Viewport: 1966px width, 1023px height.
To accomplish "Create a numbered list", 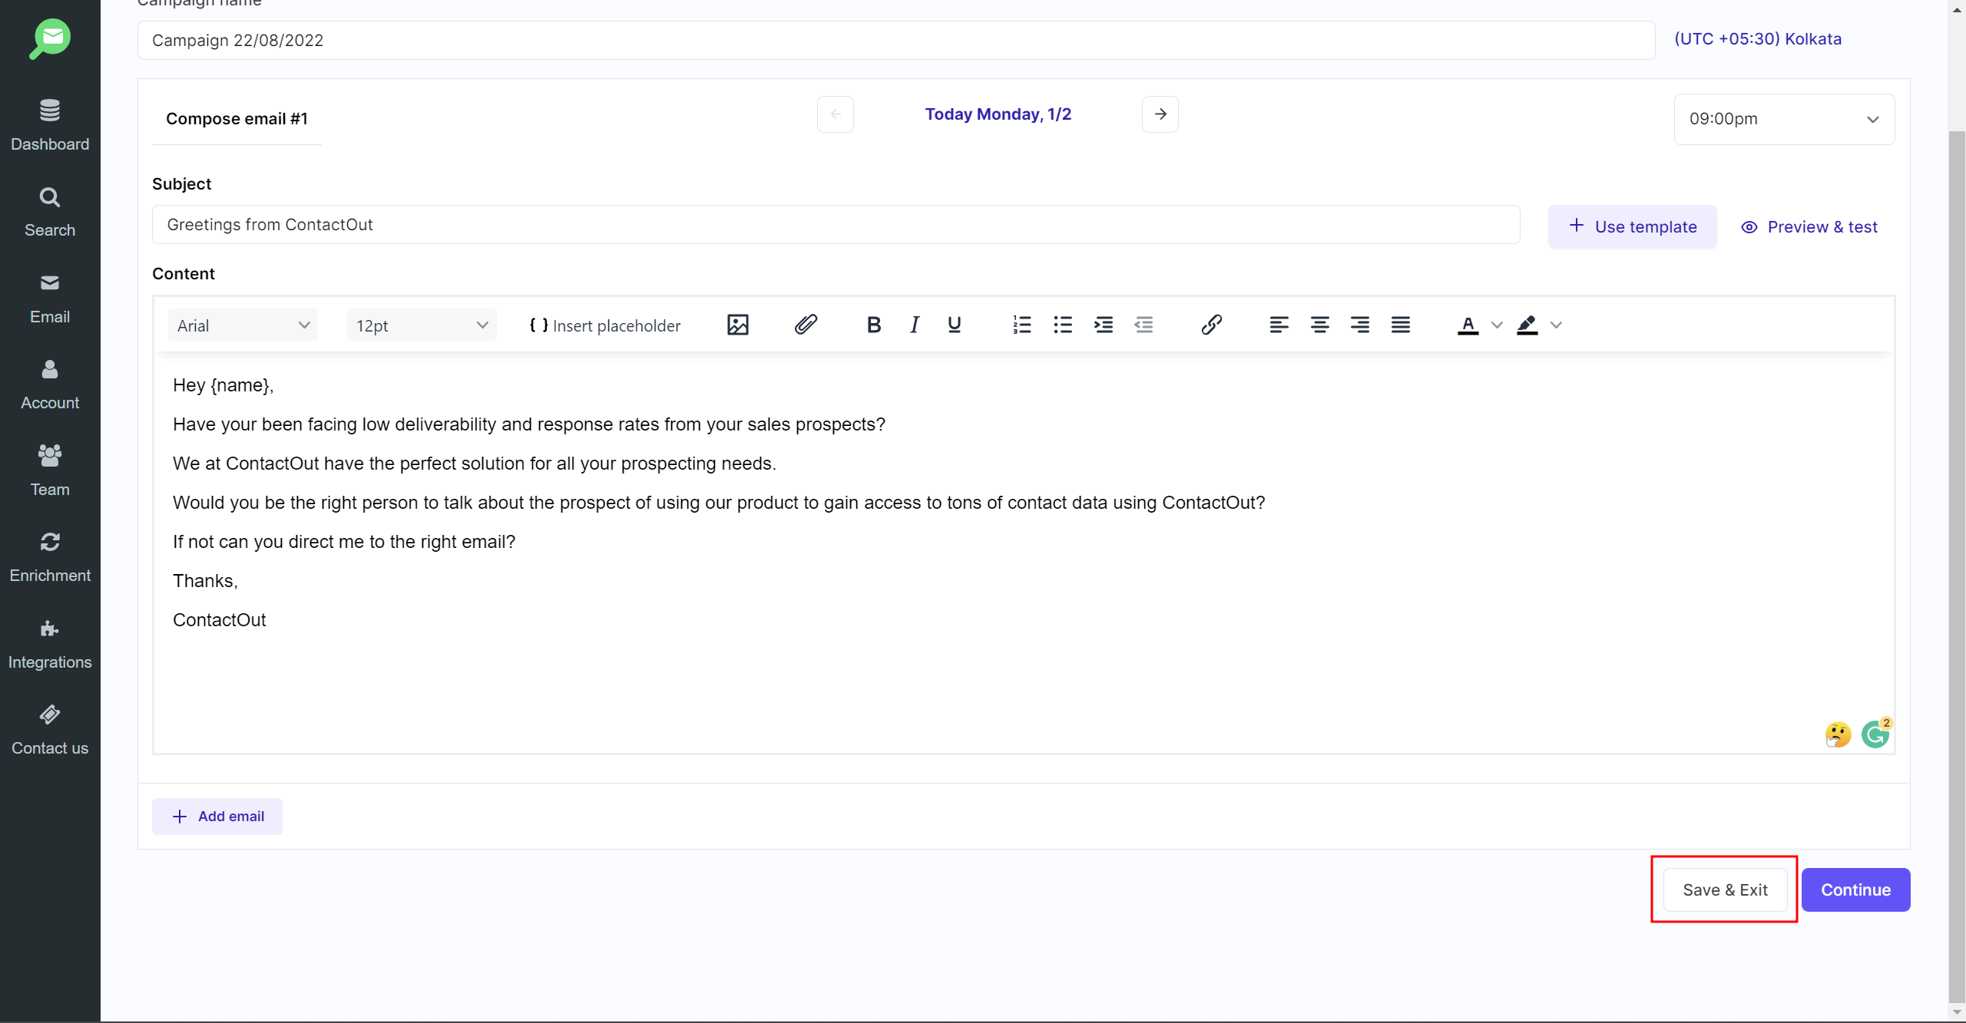I will pos(1021,325).
